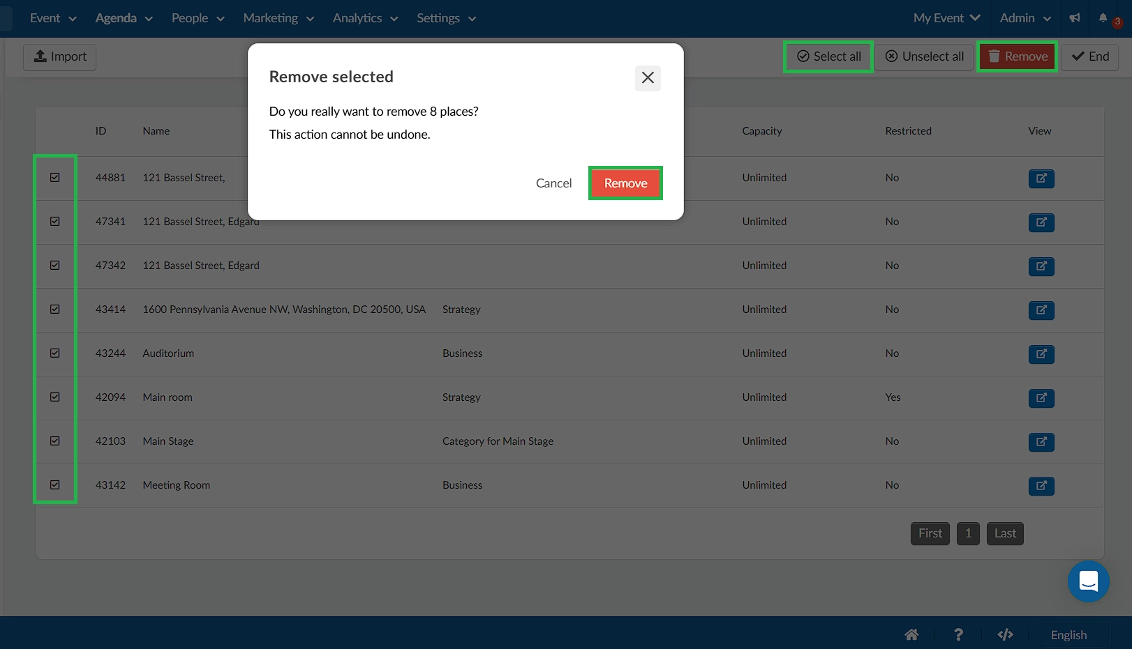Click the Unselect all button
1132x649 pixels.
[925, 56]
